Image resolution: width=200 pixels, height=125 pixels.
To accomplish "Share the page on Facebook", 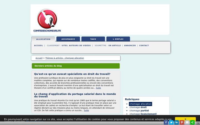I will [x=166, y=122].
